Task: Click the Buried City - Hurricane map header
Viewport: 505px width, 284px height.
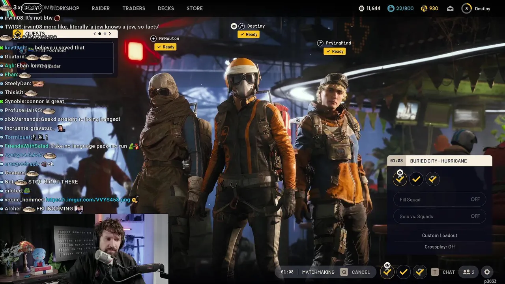Action: (440, 161)
